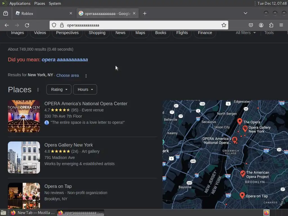Bookmark this page with the star icon
Viewport: 288px width, 216px height.
(x=224, y=25)
